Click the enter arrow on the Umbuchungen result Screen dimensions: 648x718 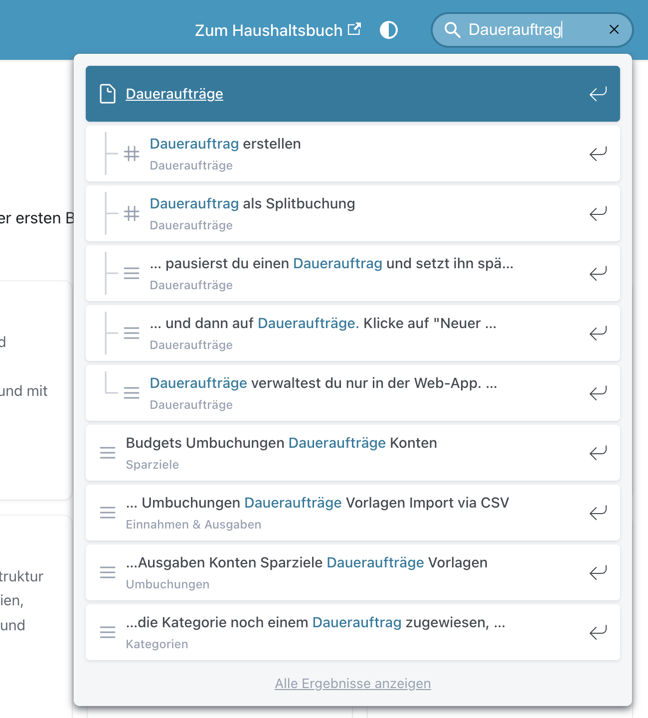coord(598,572)
